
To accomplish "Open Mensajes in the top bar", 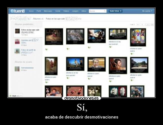I will pyautogui.click(x=48, y=11).
